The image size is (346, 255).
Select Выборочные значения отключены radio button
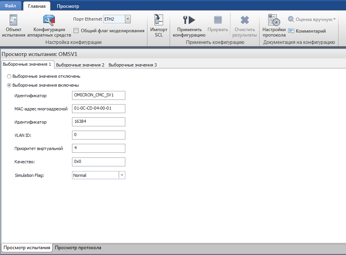(9, 76)
